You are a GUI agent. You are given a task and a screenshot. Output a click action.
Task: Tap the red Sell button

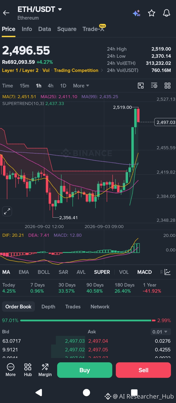tap(143, 370)
